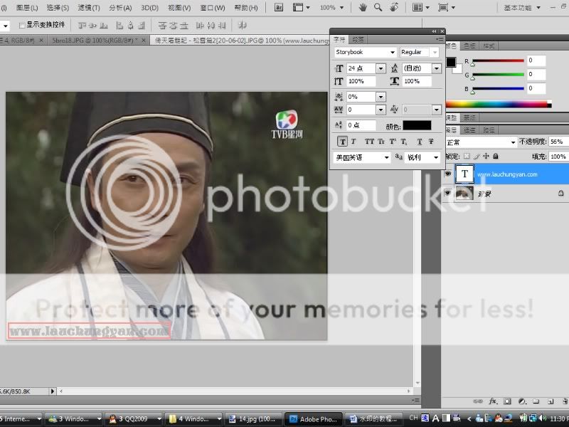
Task: Open the Help (H) menu
Action: click(246, 8)
